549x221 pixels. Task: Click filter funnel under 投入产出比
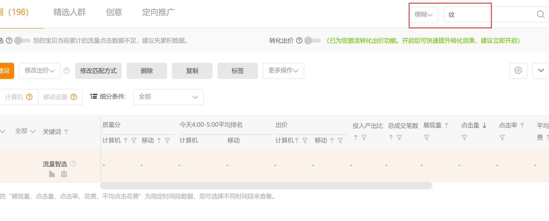point(364,138)
